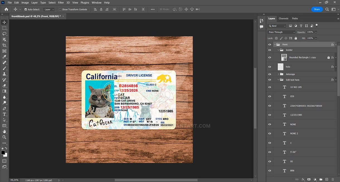
Task: Close the front&back.psd document tab
Action: tap(63, 16)
